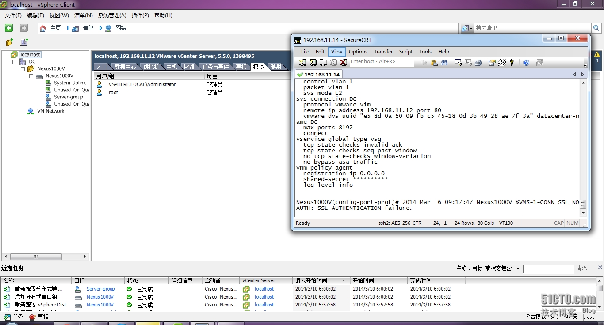Viewport: 604px width, 325px height.
Task: Click the 任务 button in the status bar
Action: tap(14, 317)
